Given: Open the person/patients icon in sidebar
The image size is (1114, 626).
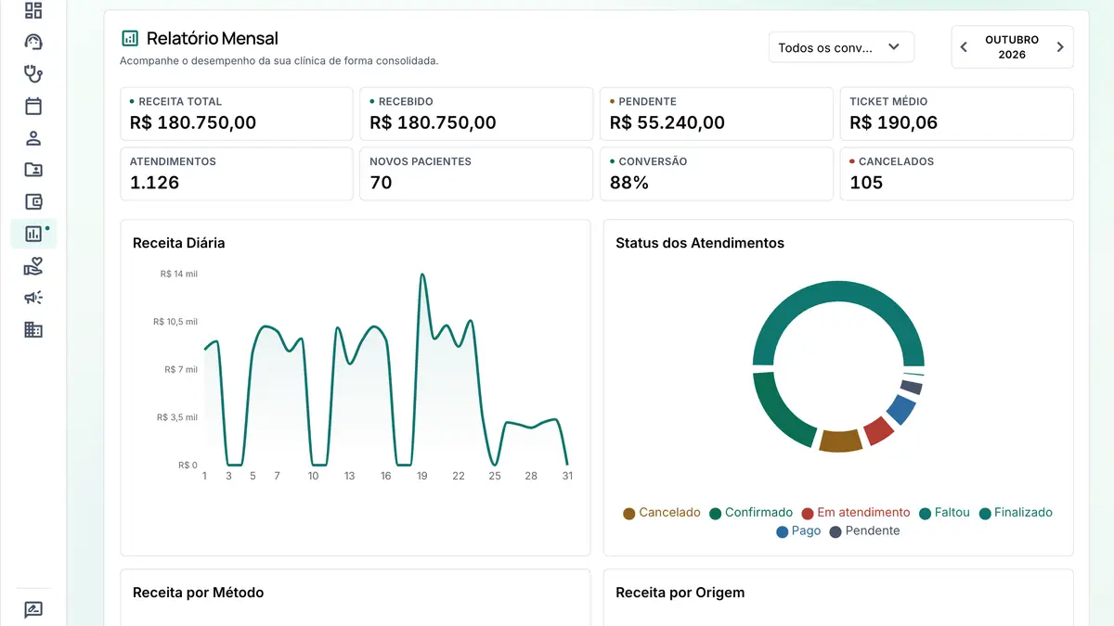Looking at the screenshot, I should click(33, 138).
